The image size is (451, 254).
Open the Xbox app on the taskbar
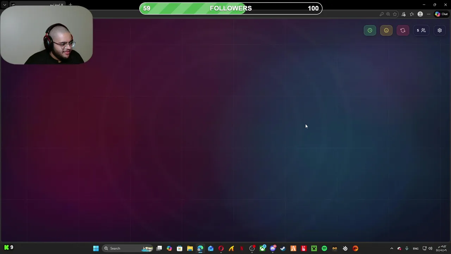point(262,248)
